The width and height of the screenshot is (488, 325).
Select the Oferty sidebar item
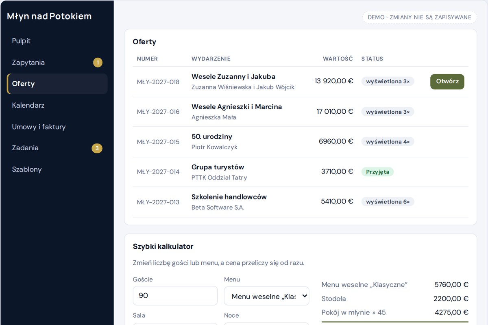click(57, 84)
